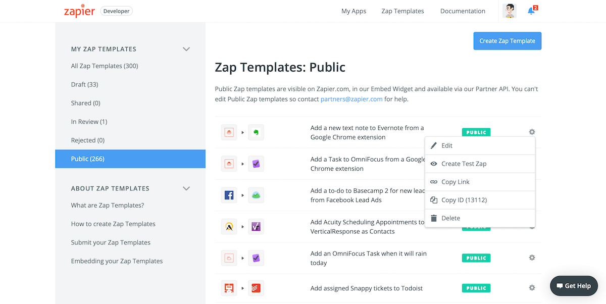Image resolution: width=606 pixels, height=304 pixels.
Task: Open How to create Zap Templates link
Action: 113,224
